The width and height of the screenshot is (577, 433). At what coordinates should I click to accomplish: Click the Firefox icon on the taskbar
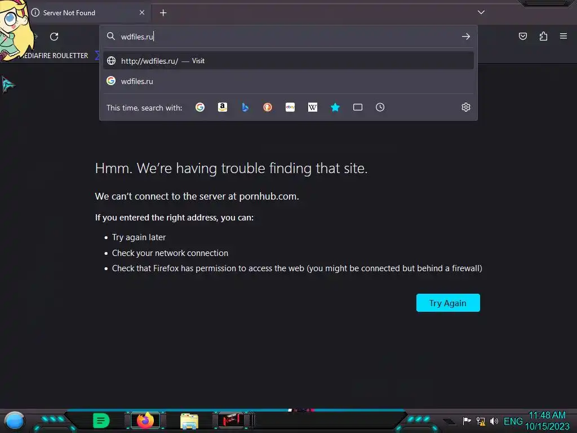(145, 421)
